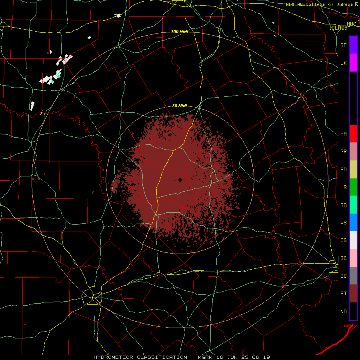This screenshot has height=360, width=360.
Task: Click the UK legend label
Action: pyautogui.click(x=343, y=63)
